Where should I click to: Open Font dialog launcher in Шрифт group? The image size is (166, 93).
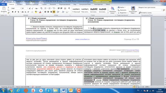point(42,15)
